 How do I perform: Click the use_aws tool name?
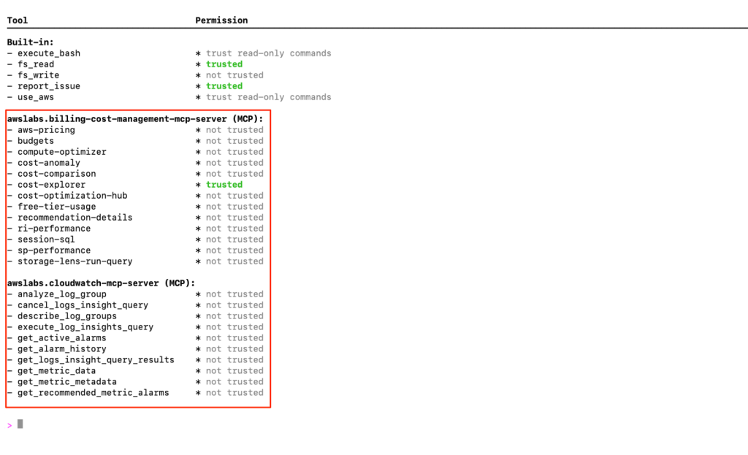(36, 97)
